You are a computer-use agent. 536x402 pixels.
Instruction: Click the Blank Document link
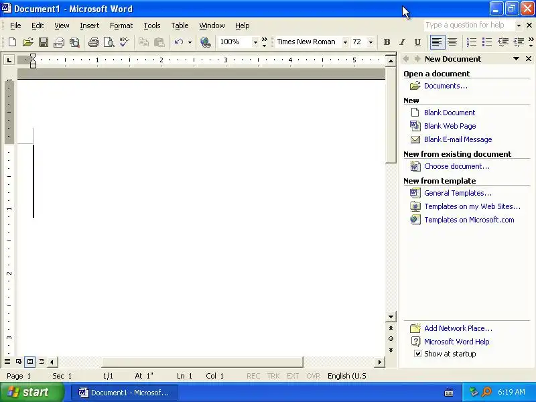(x=450, y=113)
